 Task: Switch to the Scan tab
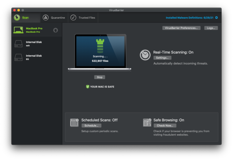[25, 18]
